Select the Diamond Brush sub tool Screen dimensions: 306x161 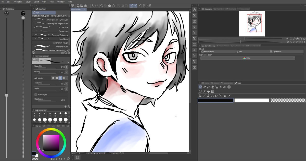(x=50, y=47)
